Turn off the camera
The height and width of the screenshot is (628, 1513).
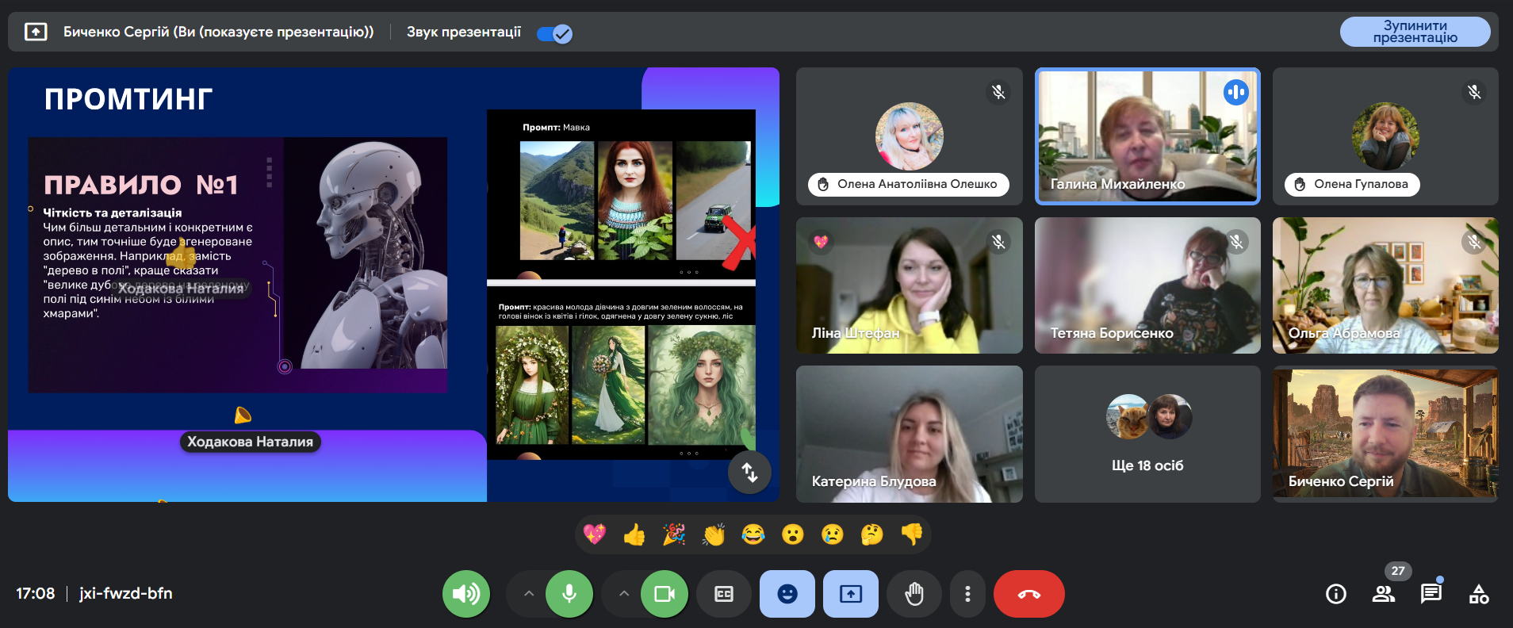tap(665, 594)
